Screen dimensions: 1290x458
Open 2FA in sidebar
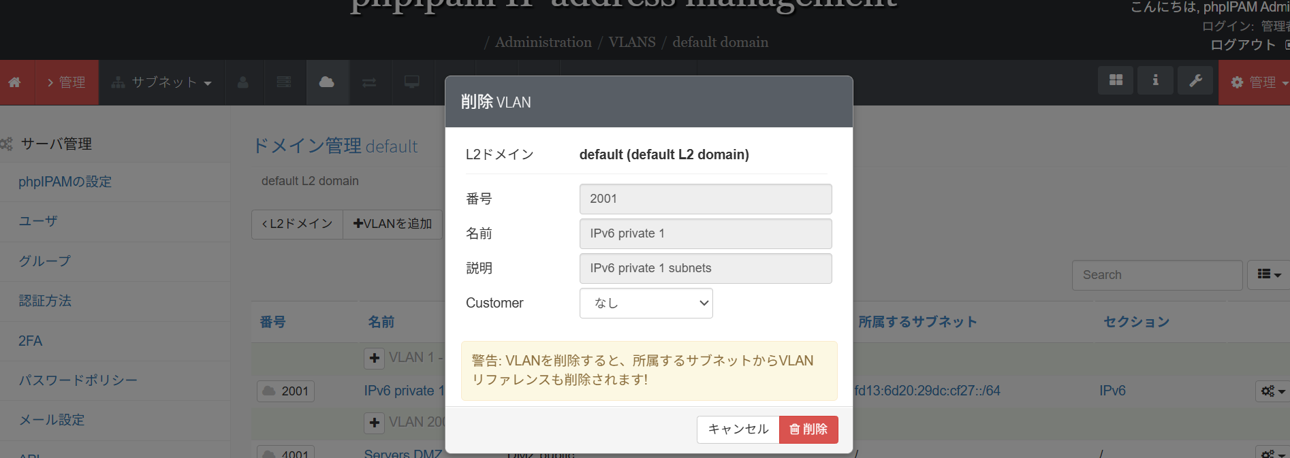[31, 341]
